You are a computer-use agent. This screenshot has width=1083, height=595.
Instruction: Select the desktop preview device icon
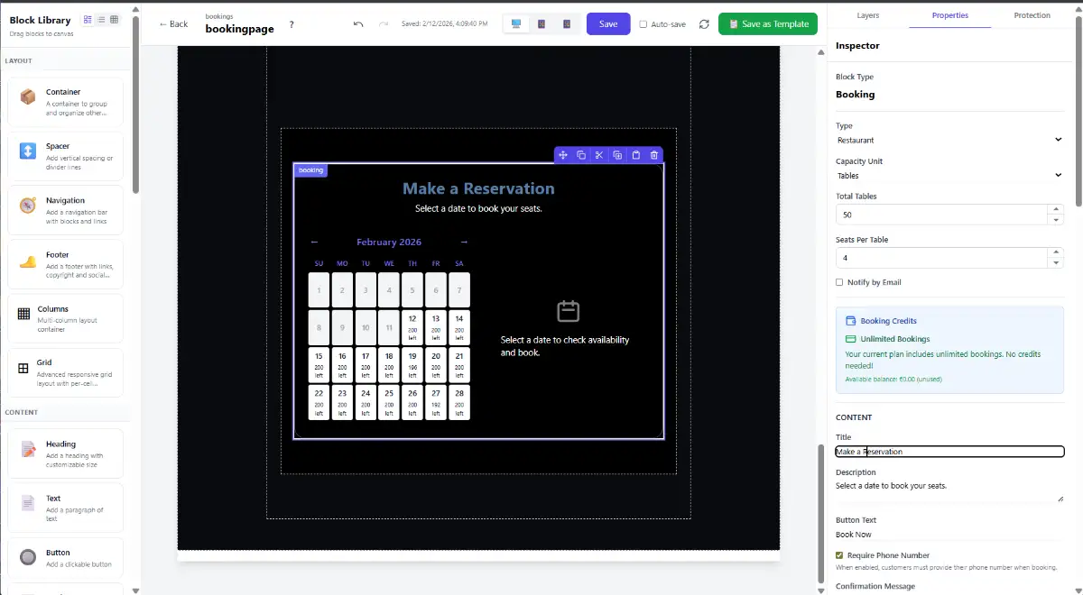[x=515, y=24]
